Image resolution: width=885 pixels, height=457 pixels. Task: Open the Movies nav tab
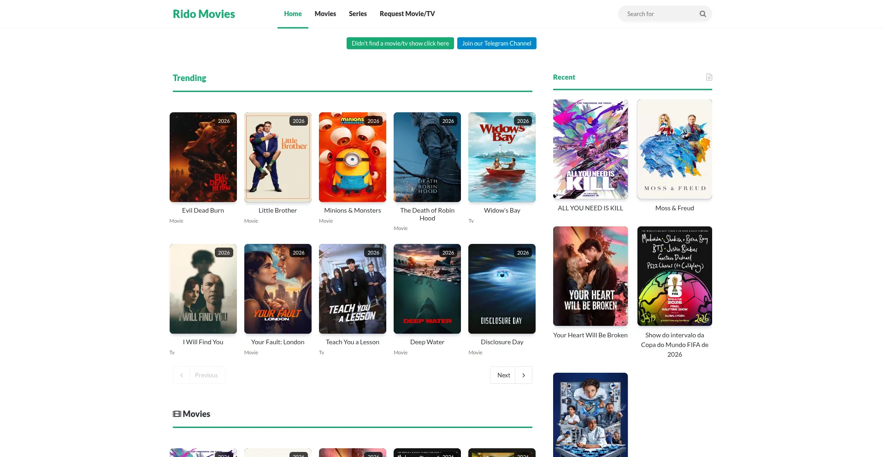pyautogui.click(x=325, y=14)
